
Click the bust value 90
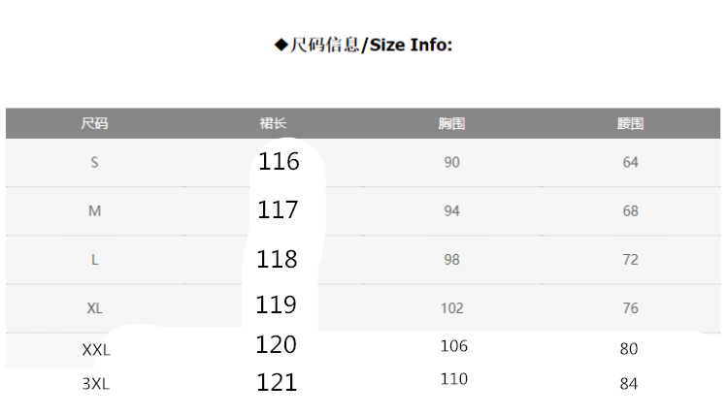pyautogui.click(x=451, y=163)
